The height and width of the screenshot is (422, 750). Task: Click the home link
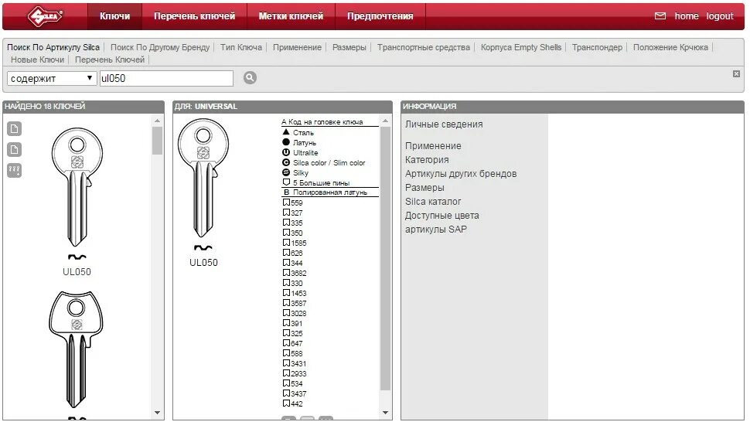(x=687, y=16)
